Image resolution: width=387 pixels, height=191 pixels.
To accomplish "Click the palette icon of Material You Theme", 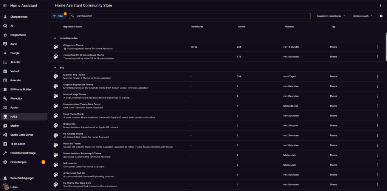I will point(56,76).
